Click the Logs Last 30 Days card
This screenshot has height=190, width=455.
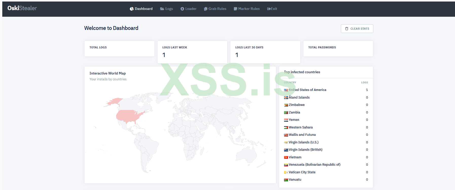click(x=265, y=52)
